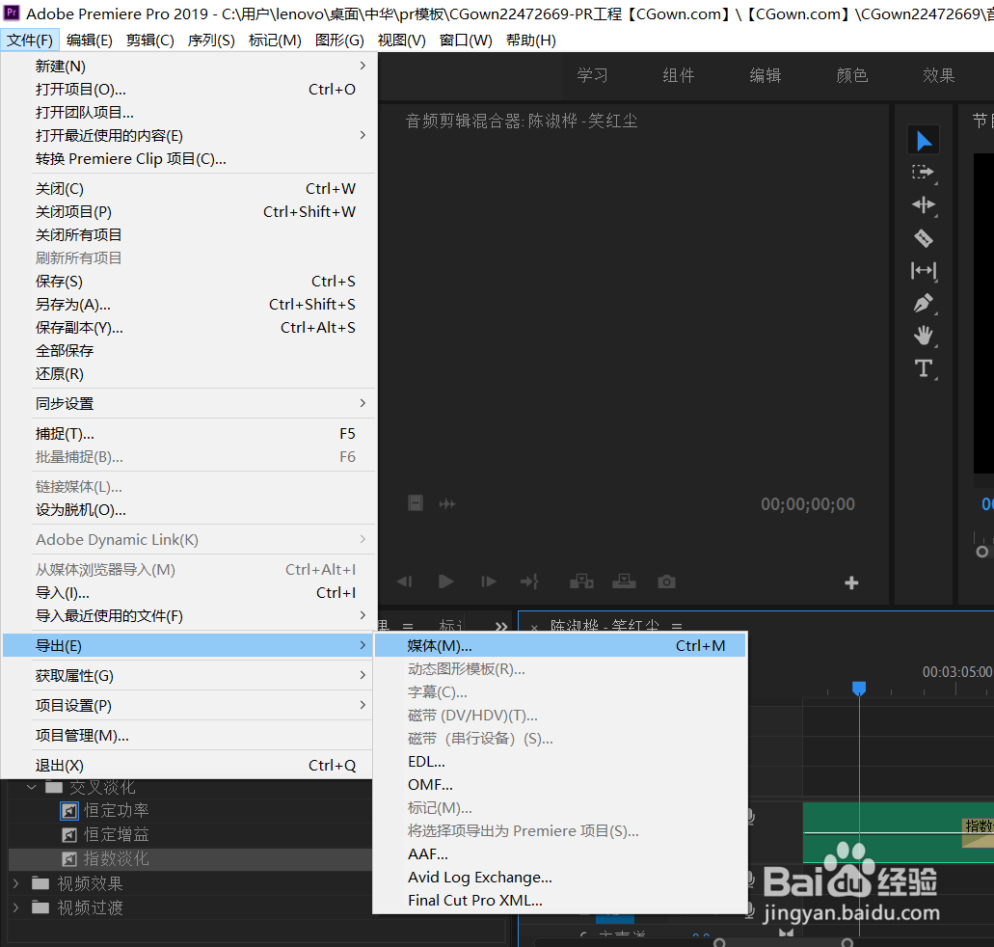Open the 文件(F) menu

30,40
